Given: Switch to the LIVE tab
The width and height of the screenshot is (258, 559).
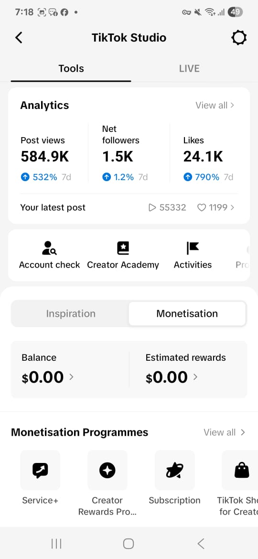Looking at the screenshot, I should [189, 68].
